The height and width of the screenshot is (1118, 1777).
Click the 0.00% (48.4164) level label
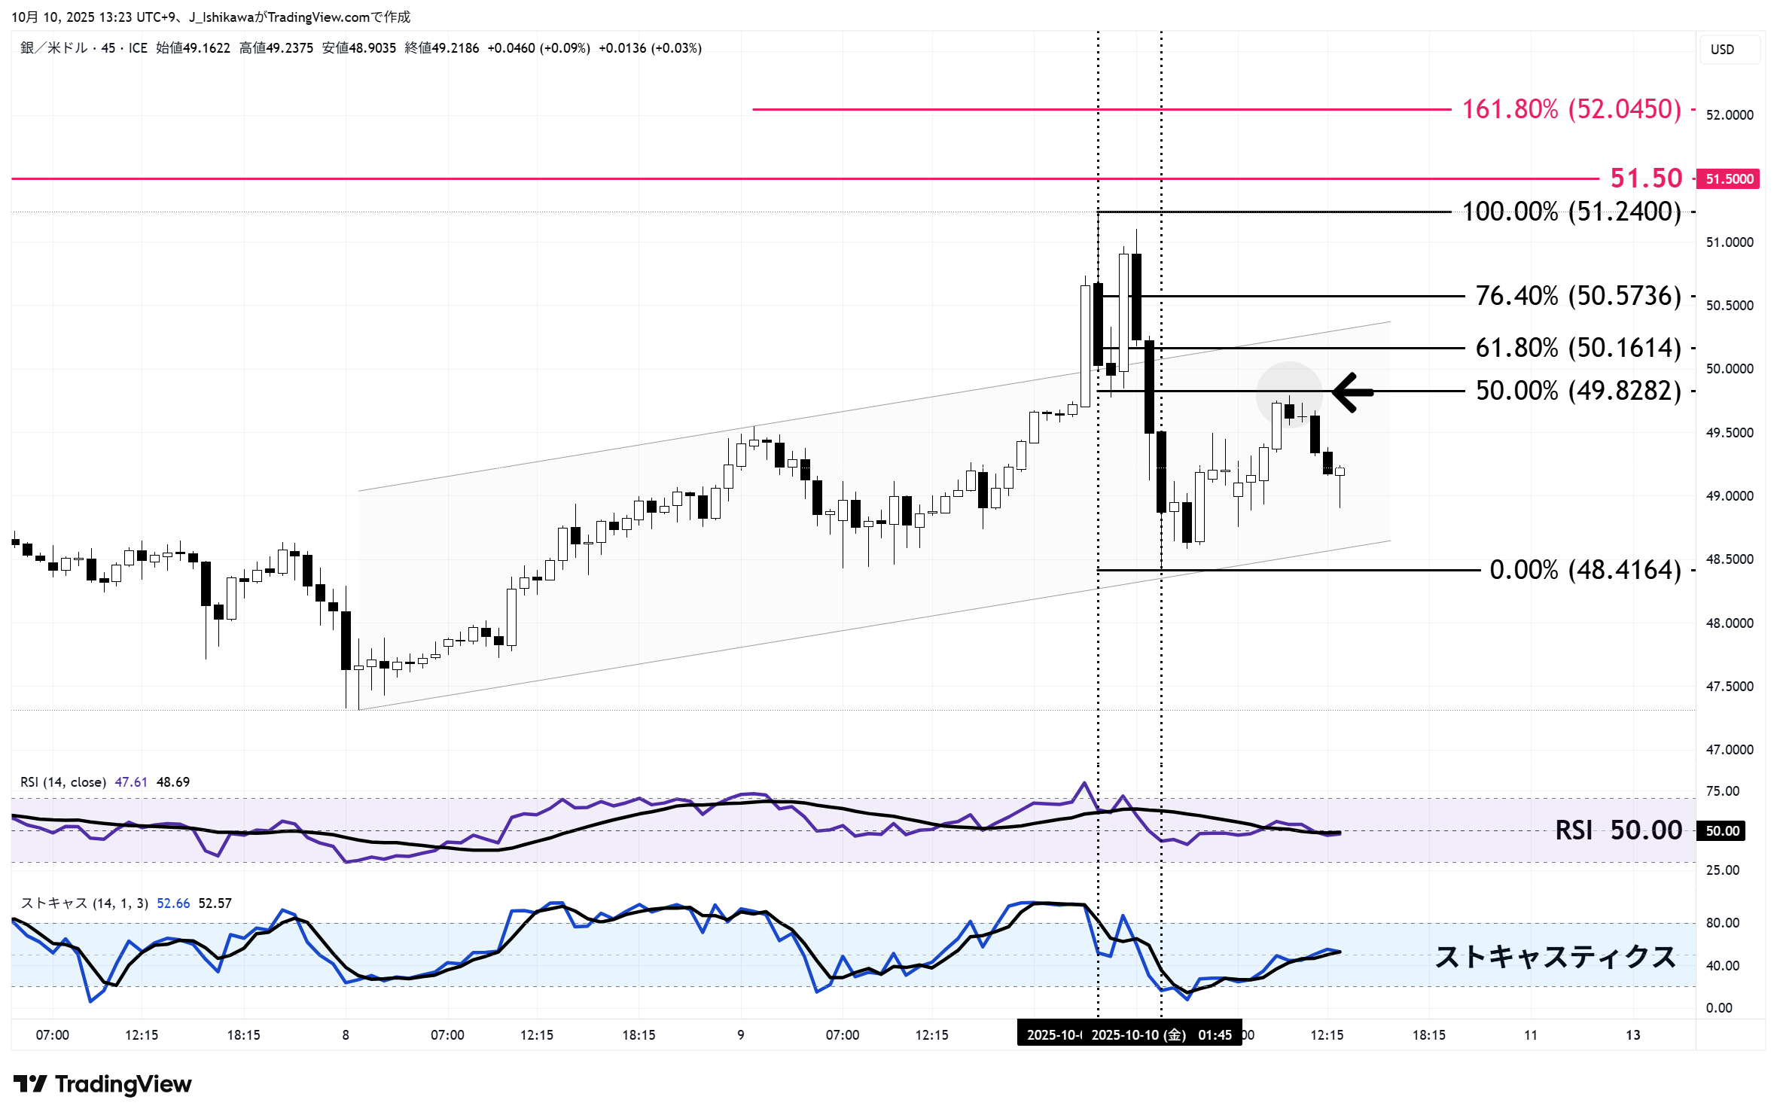(x=1584, y=570)
